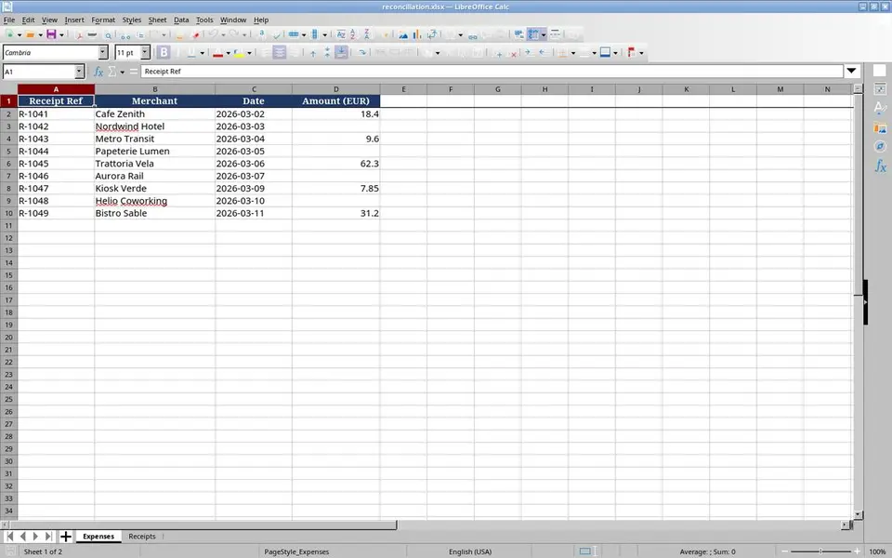Insert a chart

[x=417, y=34]
